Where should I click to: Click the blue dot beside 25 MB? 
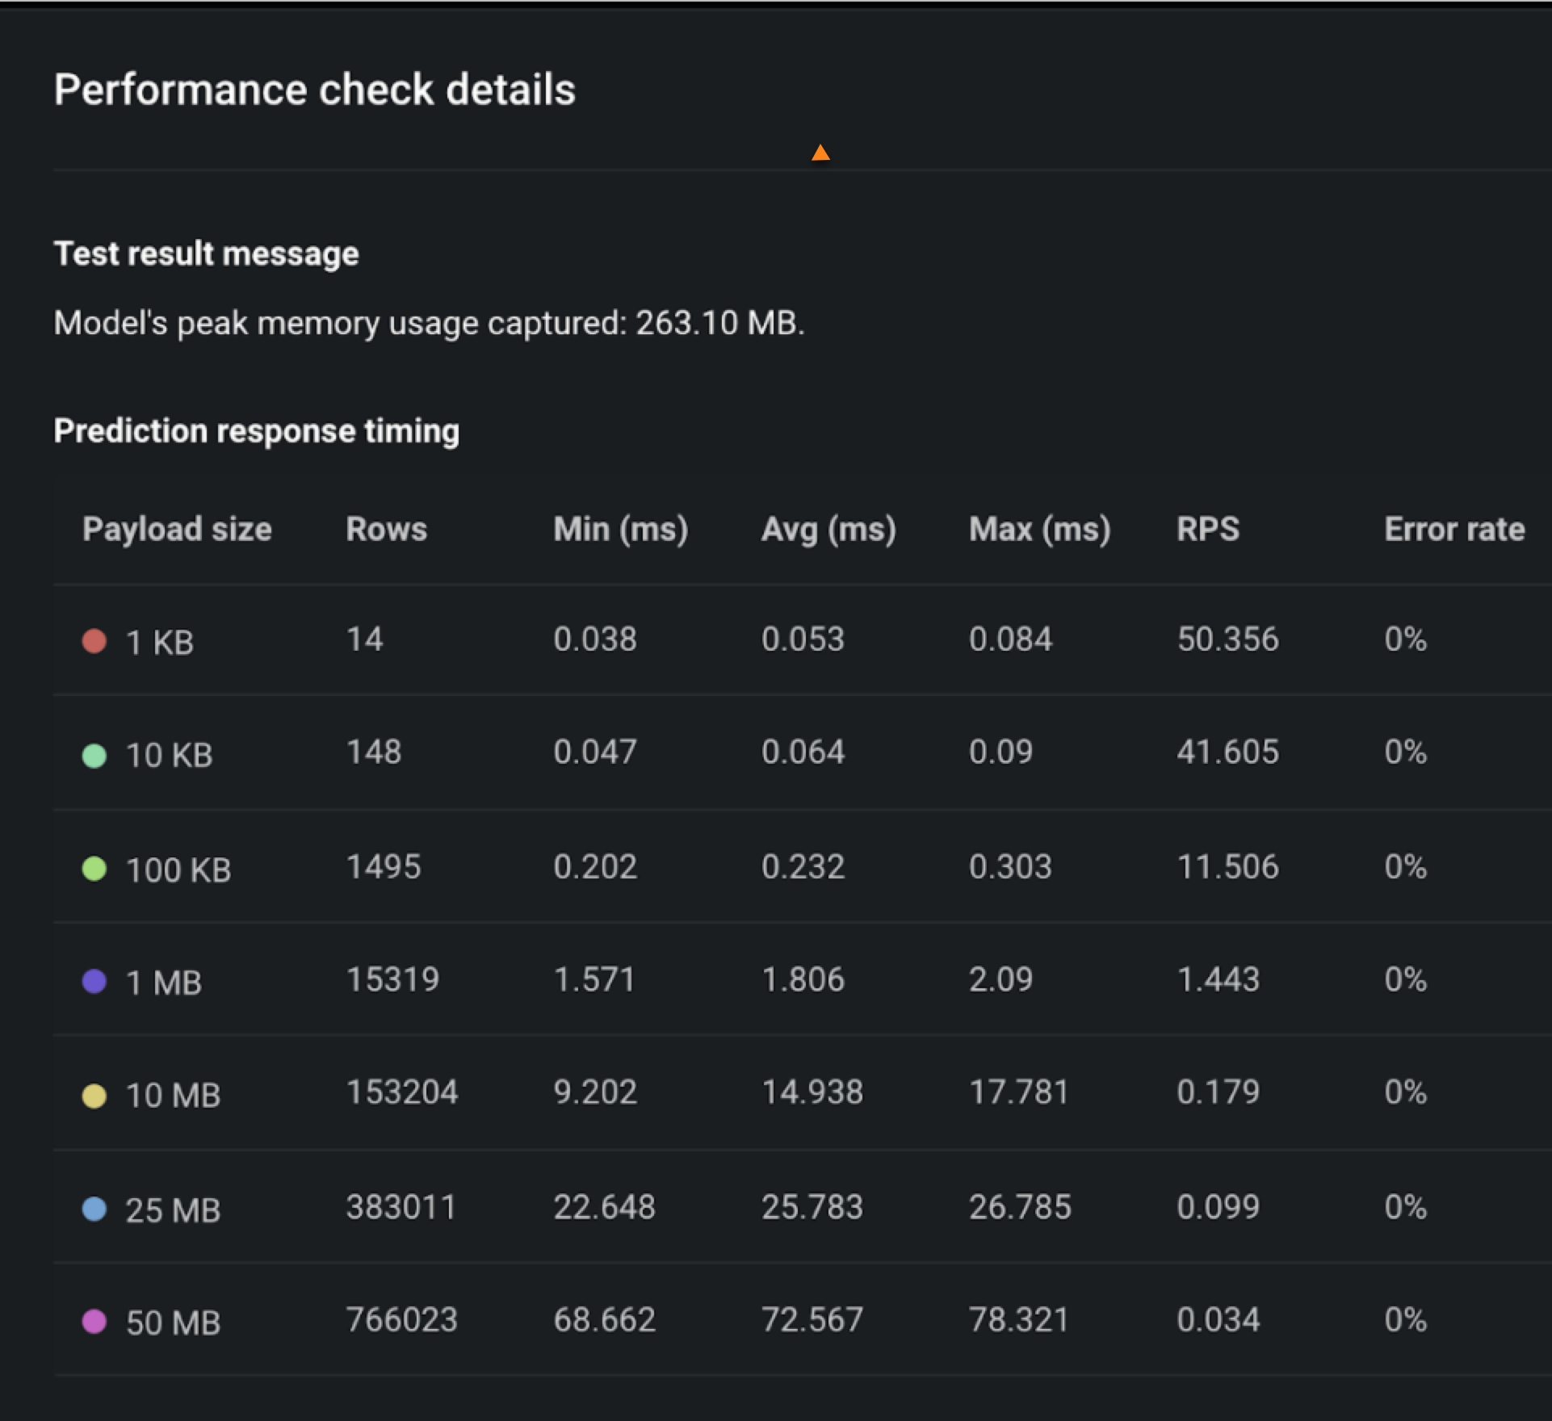[x=94, y=1209]
